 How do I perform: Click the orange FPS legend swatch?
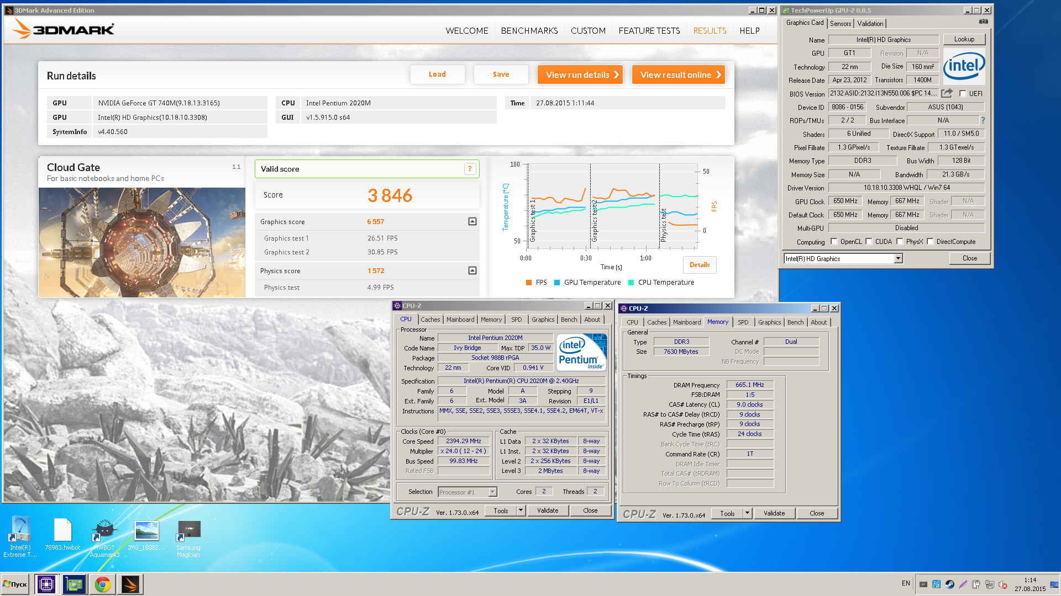coord(529,283)
